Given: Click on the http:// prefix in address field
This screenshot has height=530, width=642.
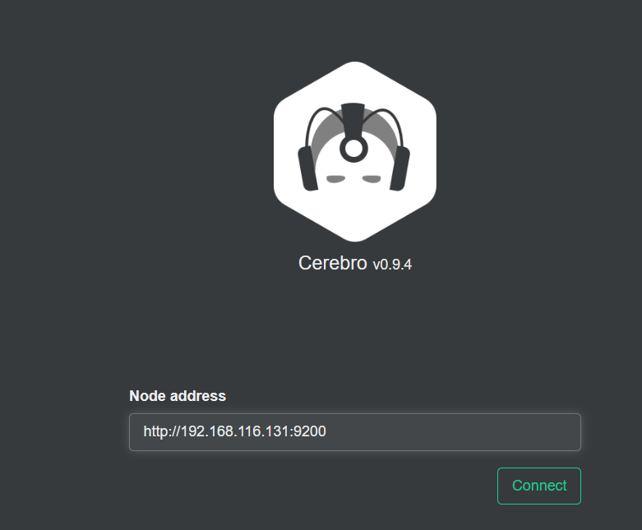Looking at the screenshot, I should point(162,431).
